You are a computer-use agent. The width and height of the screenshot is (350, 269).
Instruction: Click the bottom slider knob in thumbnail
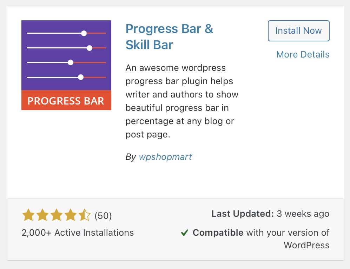coord(81,77)
